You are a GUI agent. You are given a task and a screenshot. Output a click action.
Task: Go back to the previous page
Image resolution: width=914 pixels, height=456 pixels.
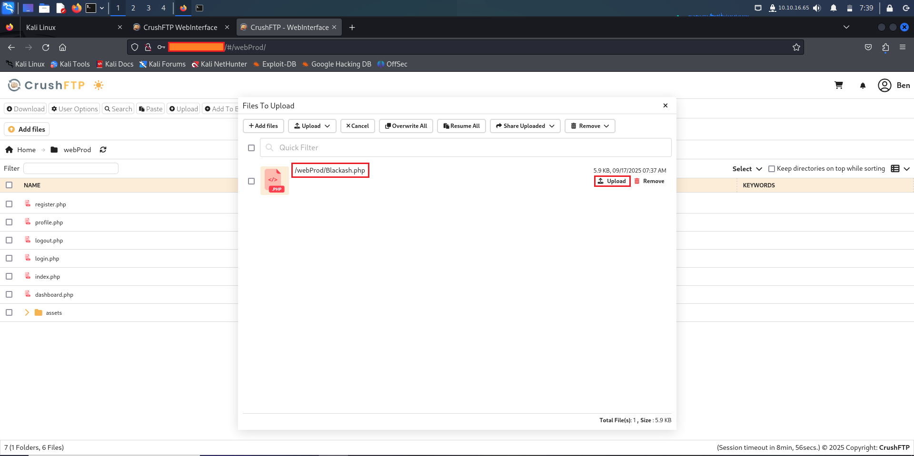pyautogui.click(x=11, y=47)
